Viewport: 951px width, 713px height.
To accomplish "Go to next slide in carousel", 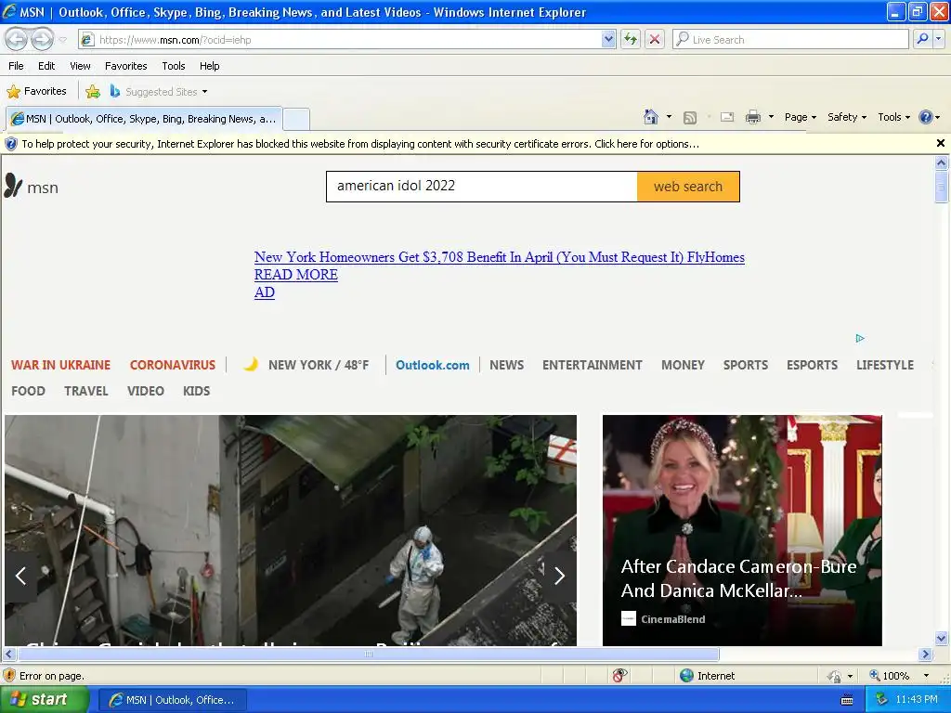I will tap(559, 576).
